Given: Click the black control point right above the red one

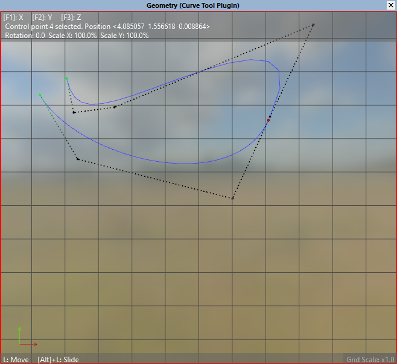Looking at the screenshot, I should pyautogui.click(x=270, y=117).
